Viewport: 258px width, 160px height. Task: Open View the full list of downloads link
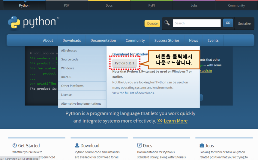(133, 93)
